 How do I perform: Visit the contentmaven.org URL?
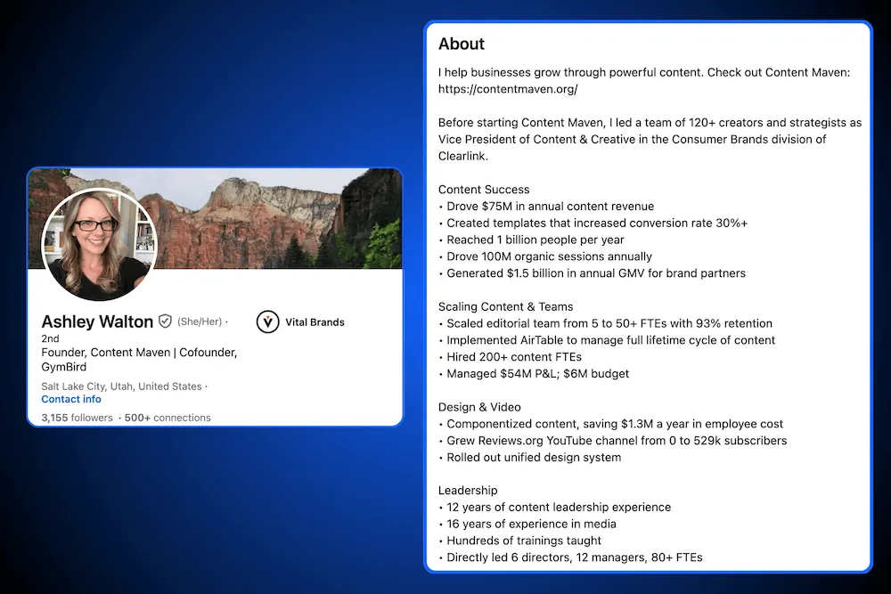(510, 89)
